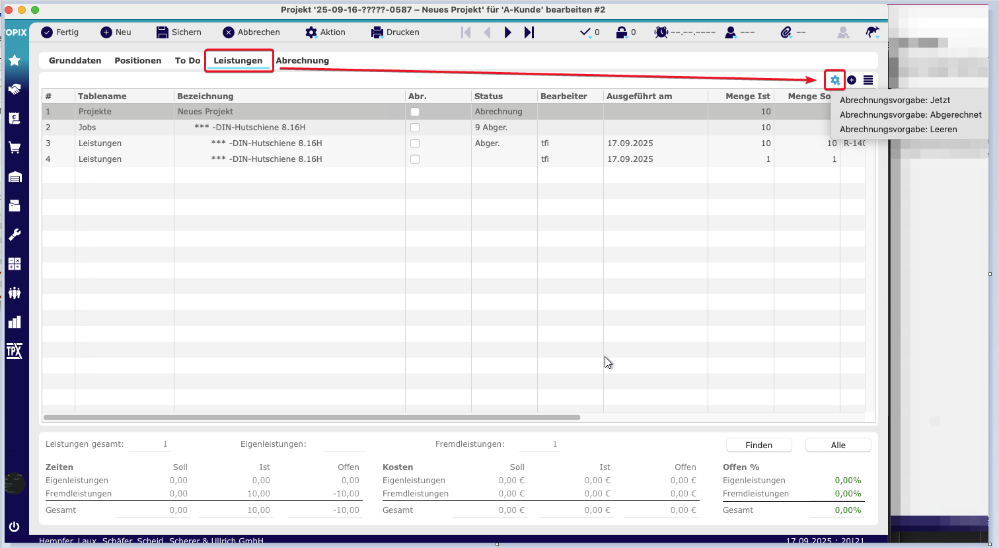Choose Abrechnungsvorgabe: Jetzt
The height and width of the screenshot is (548, 999).
[x=895, y=100]
